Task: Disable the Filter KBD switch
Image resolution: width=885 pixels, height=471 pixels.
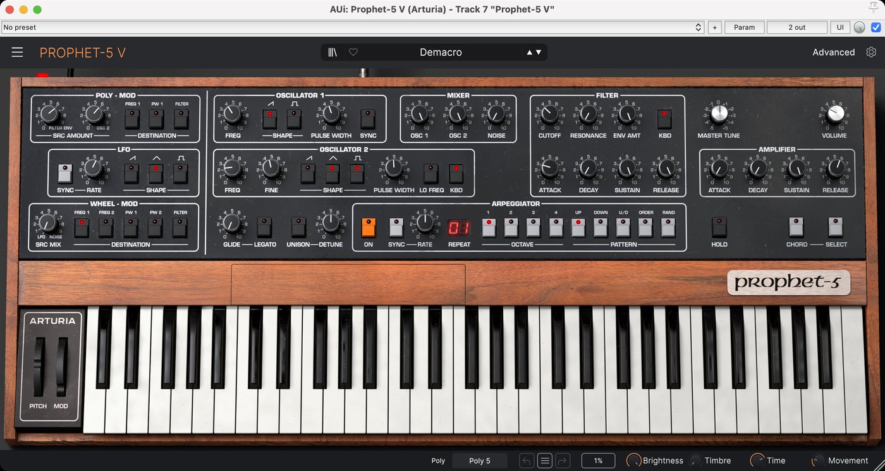Action: 664,118
